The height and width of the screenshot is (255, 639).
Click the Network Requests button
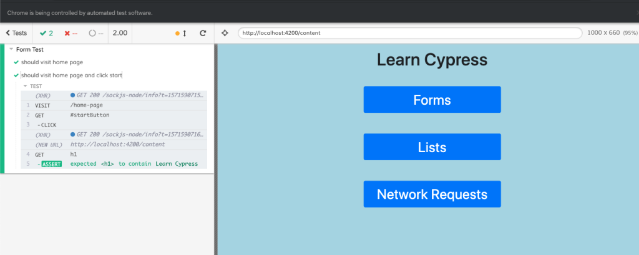coord(432,194)
